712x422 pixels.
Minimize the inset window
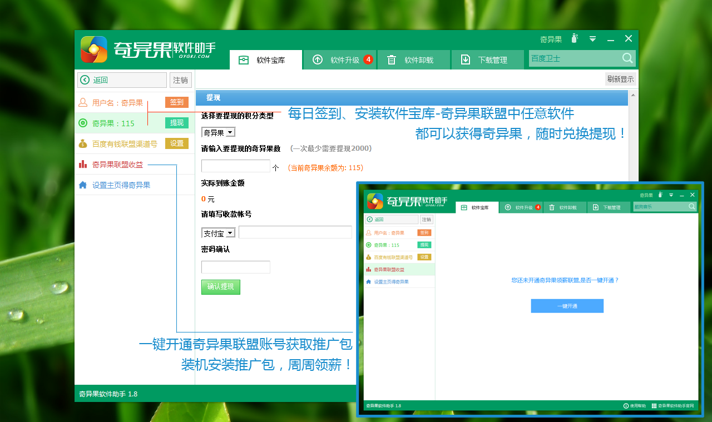tap(682, 195)
